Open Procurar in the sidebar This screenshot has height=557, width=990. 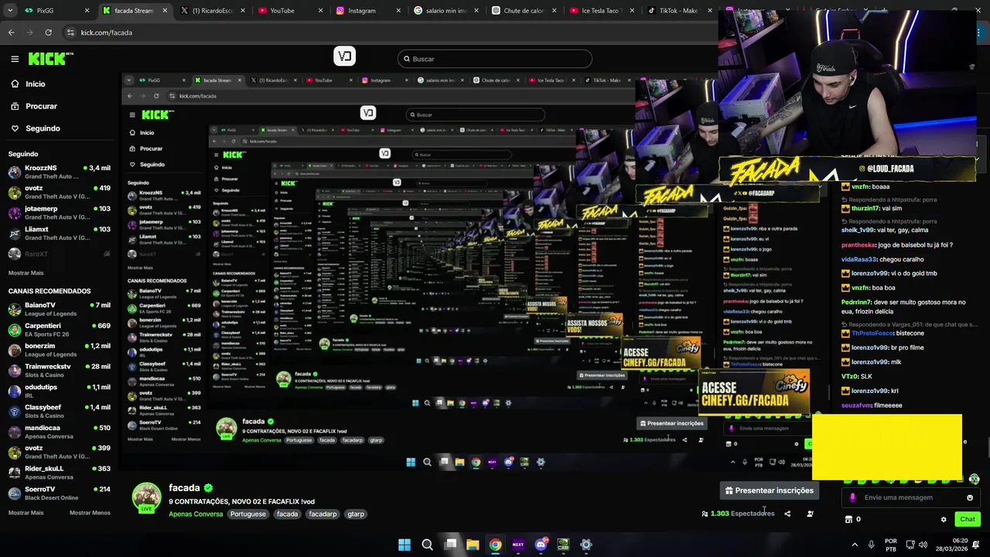click(41, 106)
